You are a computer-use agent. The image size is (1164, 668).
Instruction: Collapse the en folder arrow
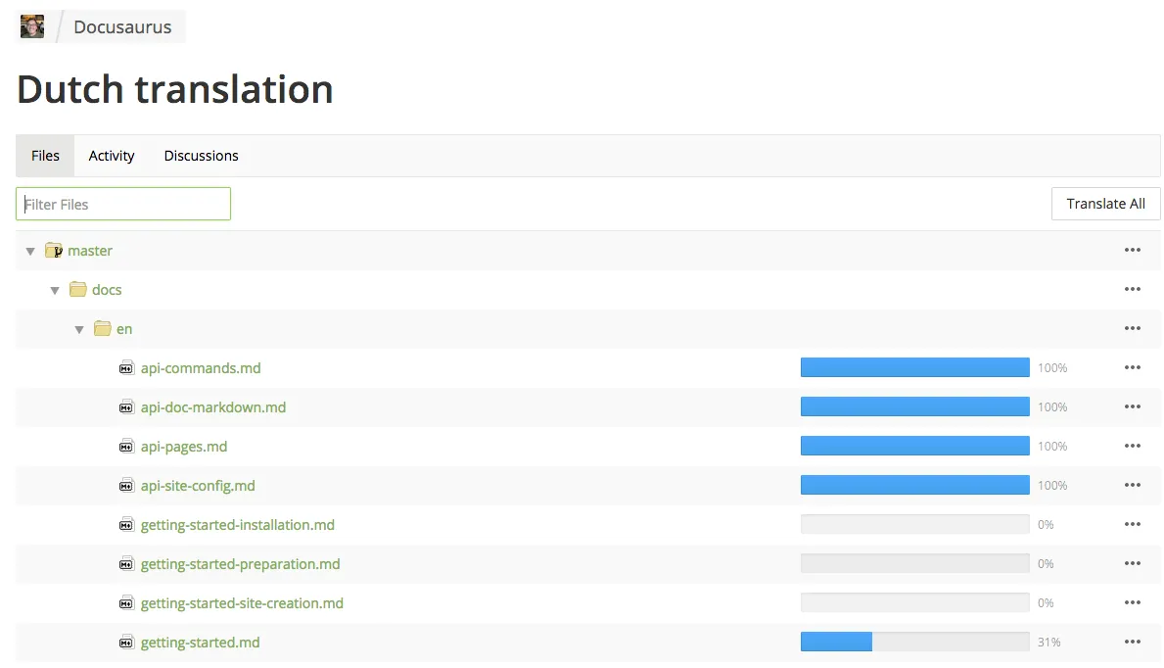[x=79, y=330]
